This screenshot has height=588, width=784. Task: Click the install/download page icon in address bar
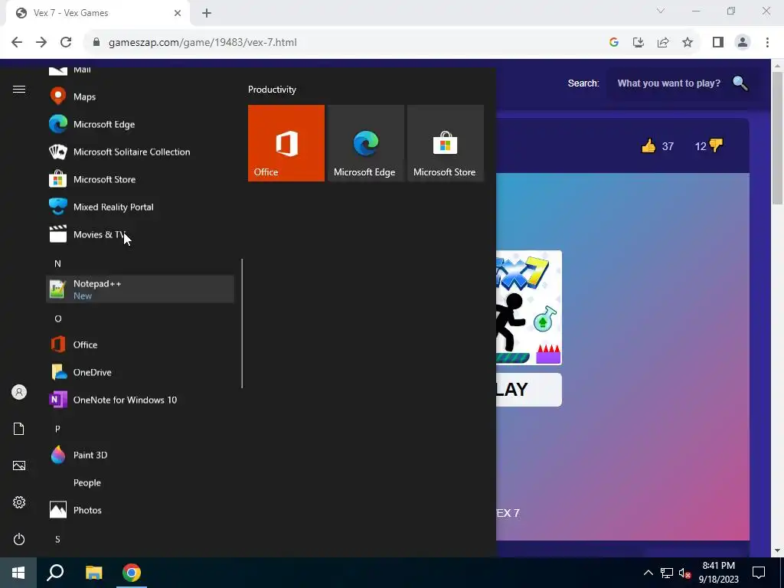tap(638, 43)
